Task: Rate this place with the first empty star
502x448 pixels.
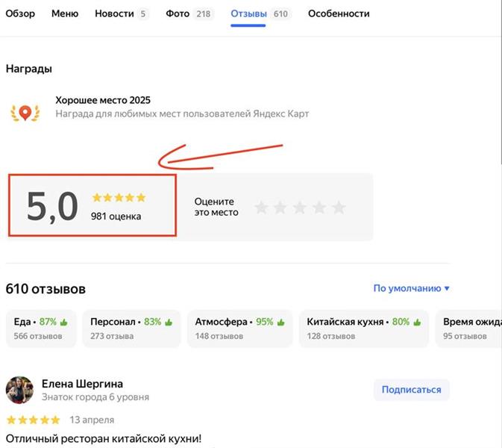Action: (261, 208)
